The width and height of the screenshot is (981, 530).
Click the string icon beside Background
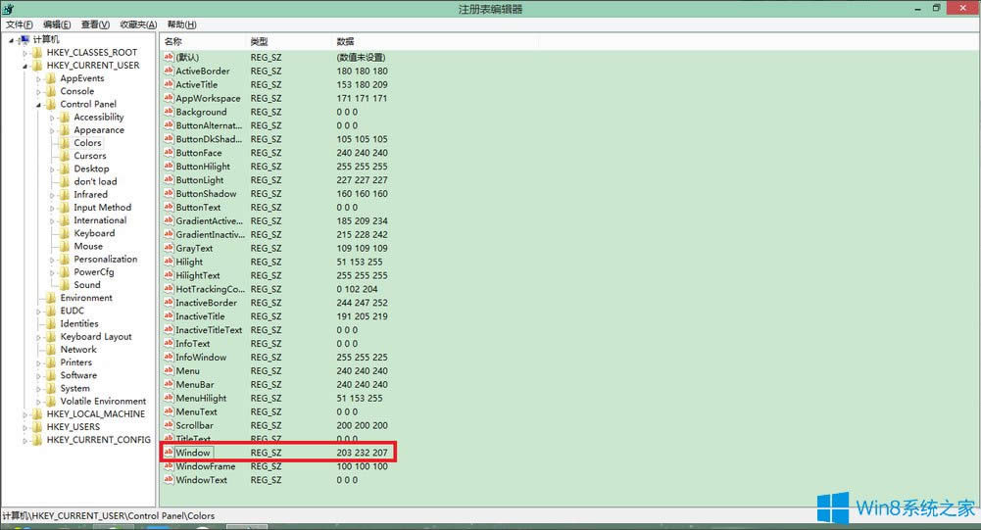[169, 112]
